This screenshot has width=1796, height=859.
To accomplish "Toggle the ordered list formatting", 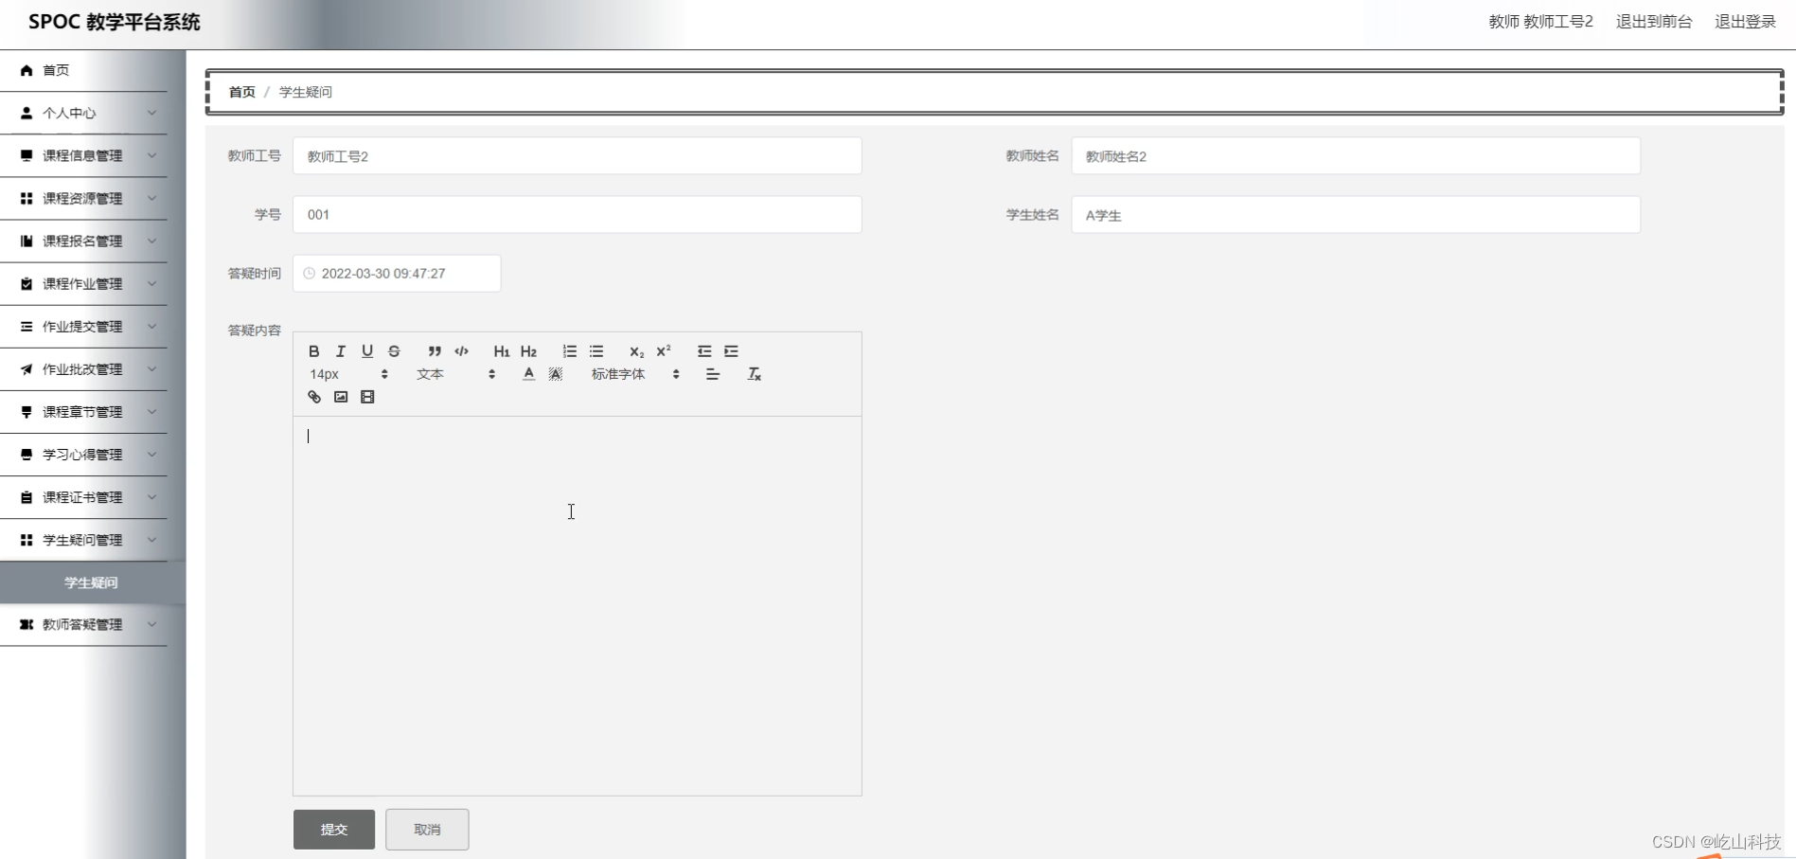I will [569, 351].
